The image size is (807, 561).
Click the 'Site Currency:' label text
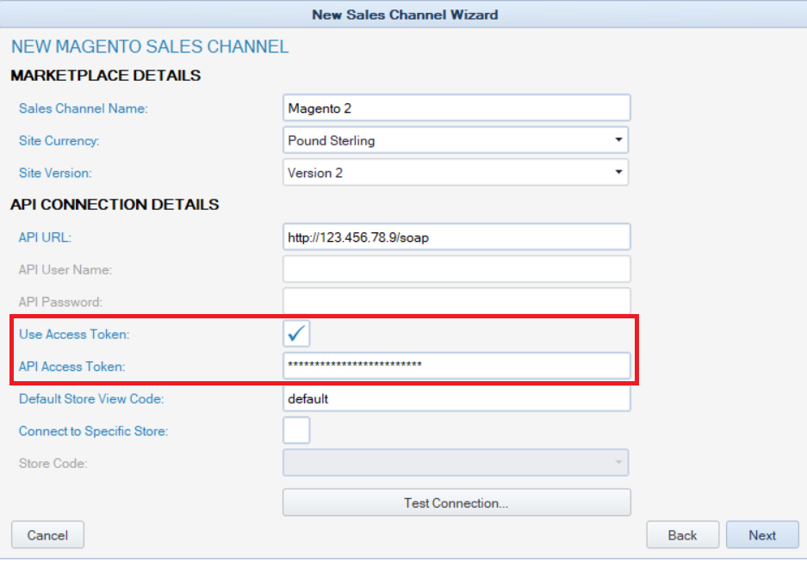[59, 140]
